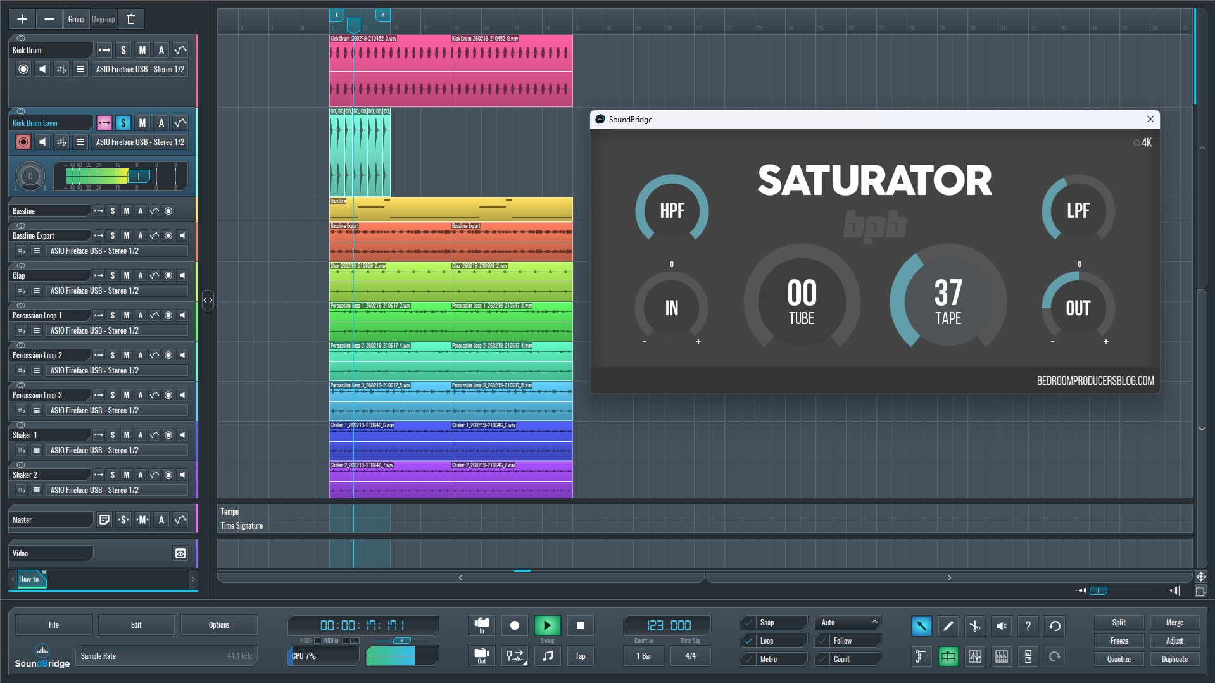Open the green sequencer view icon
This screenshot has height=683, width=1215.
click(x=948, y=656)
